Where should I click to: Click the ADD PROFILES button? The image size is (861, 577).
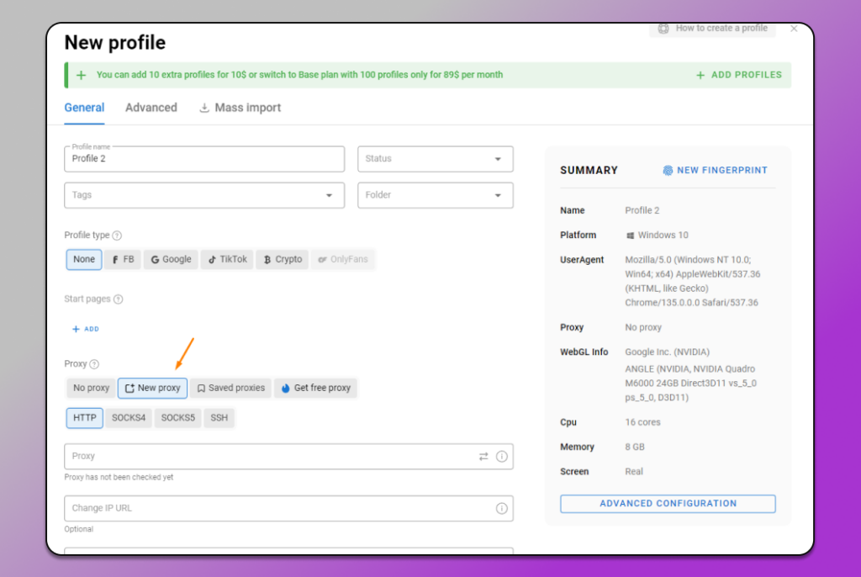coord(739,74)
